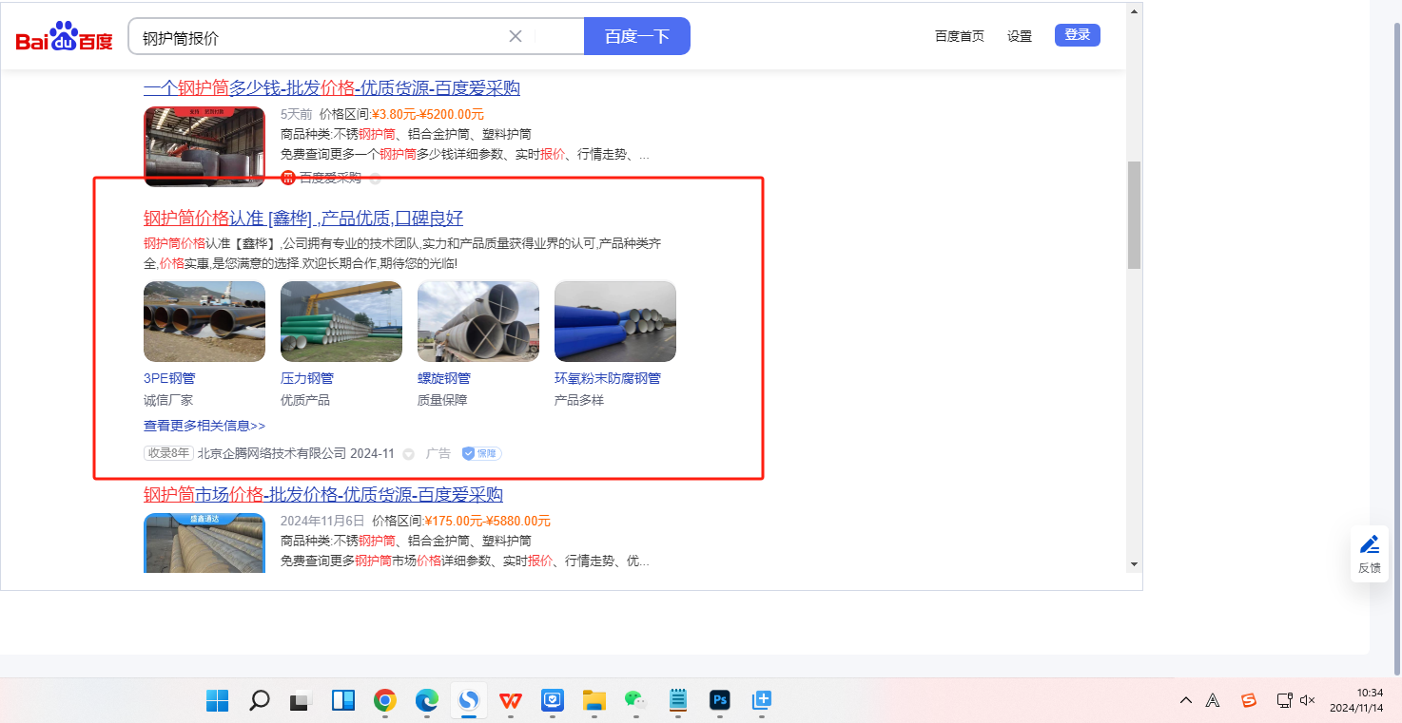Viewport: 1402px width, 723px height.
Task: Switch to the Sogou browser taskbar icon
Action: [x=469, y=701]
